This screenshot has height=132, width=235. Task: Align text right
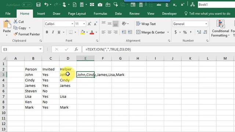116,32
